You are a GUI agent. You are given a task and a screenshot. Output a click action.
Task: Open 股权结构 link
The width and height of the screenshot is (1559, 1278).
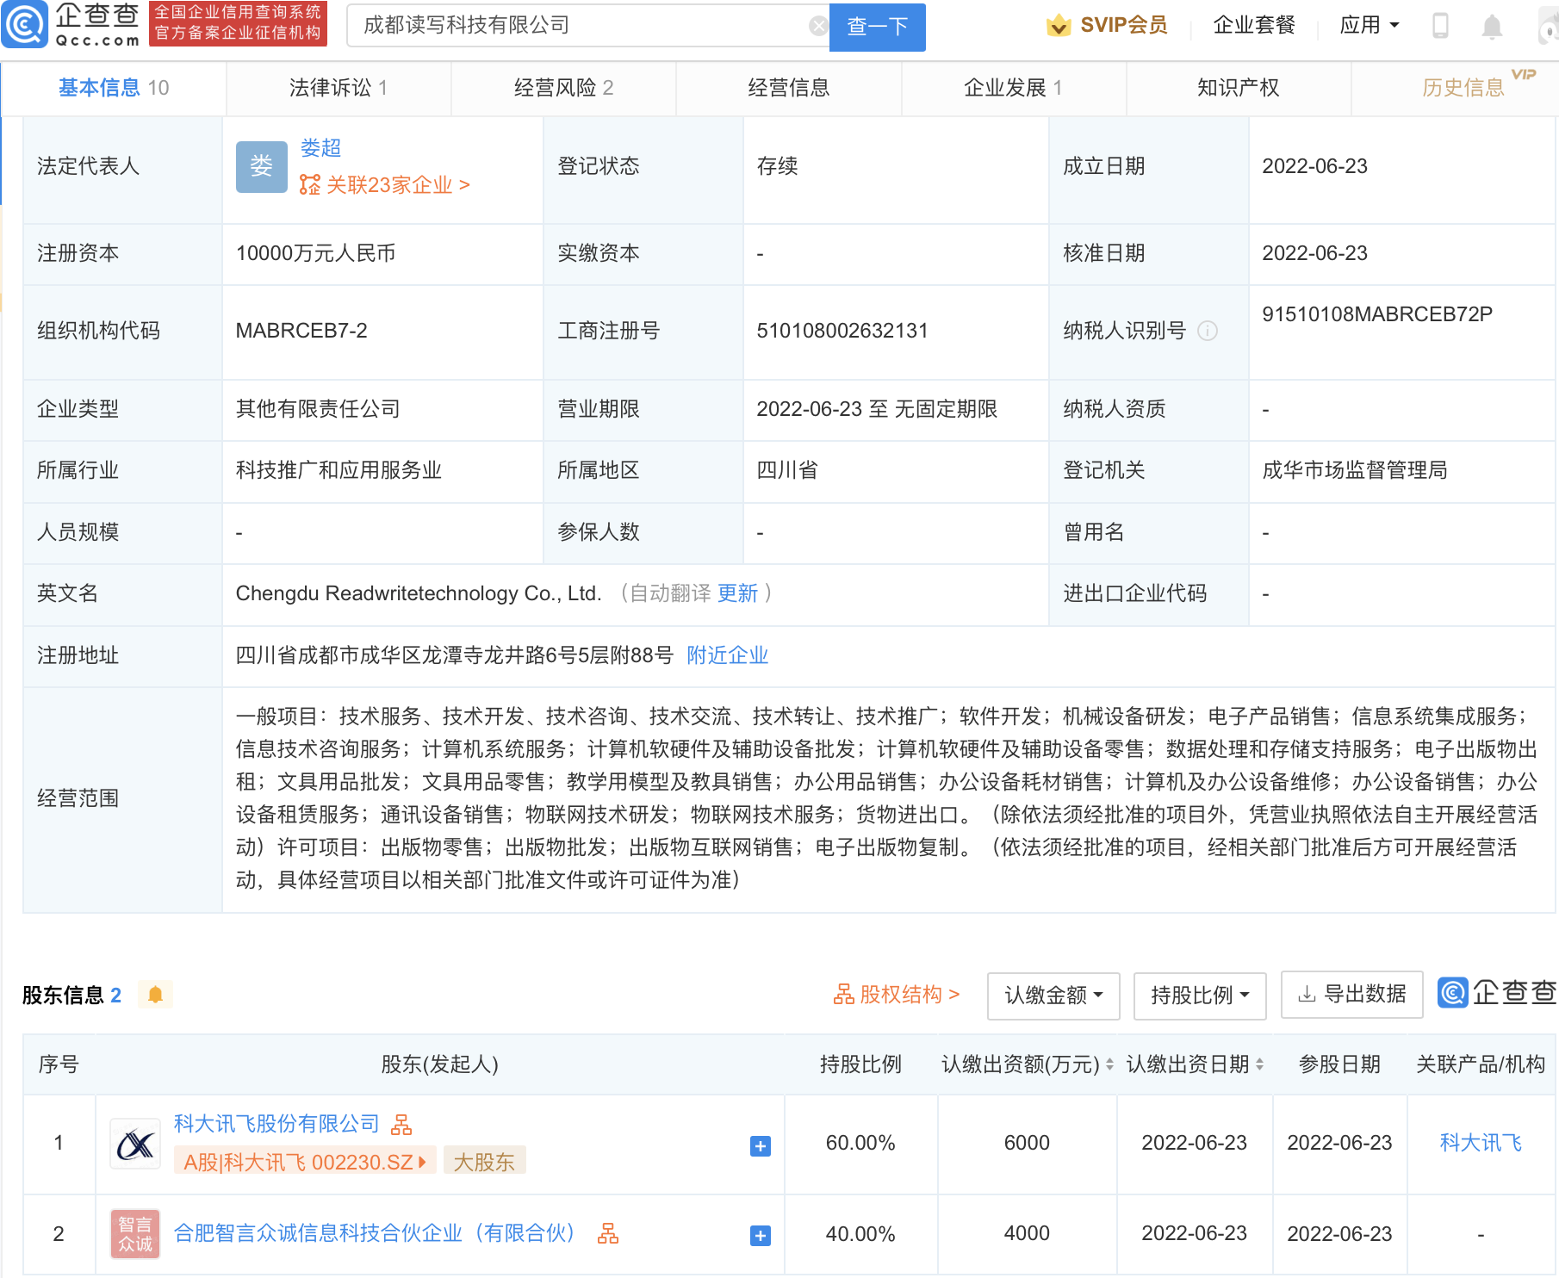click(x=897, y=995)
